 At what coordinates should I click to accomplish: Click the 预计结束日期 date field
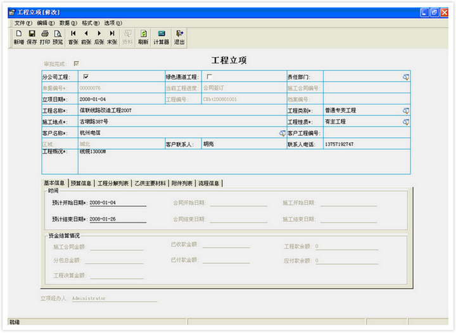(x=118, y=219)
